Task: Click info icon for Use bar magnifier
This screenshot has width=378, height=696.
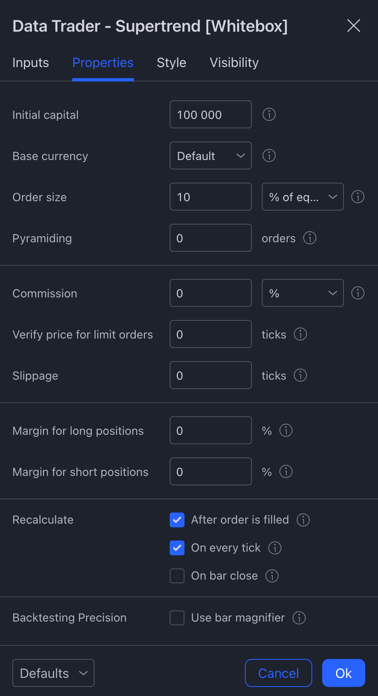Action: (x=299, y=618)
